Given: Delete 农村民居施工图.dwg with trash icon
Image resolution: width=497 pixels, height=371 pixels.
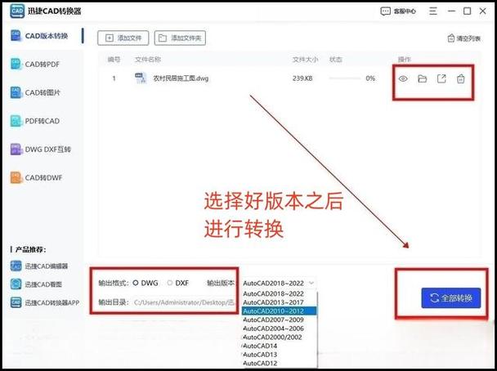Looking at the screenshot, I should pyautogui.click(x=461, y=78).
